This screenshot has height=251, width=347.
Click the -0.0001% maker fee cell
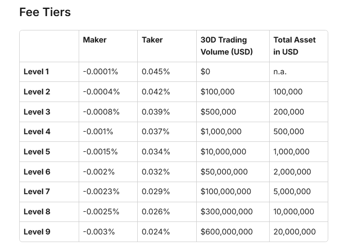coord(101,72)
